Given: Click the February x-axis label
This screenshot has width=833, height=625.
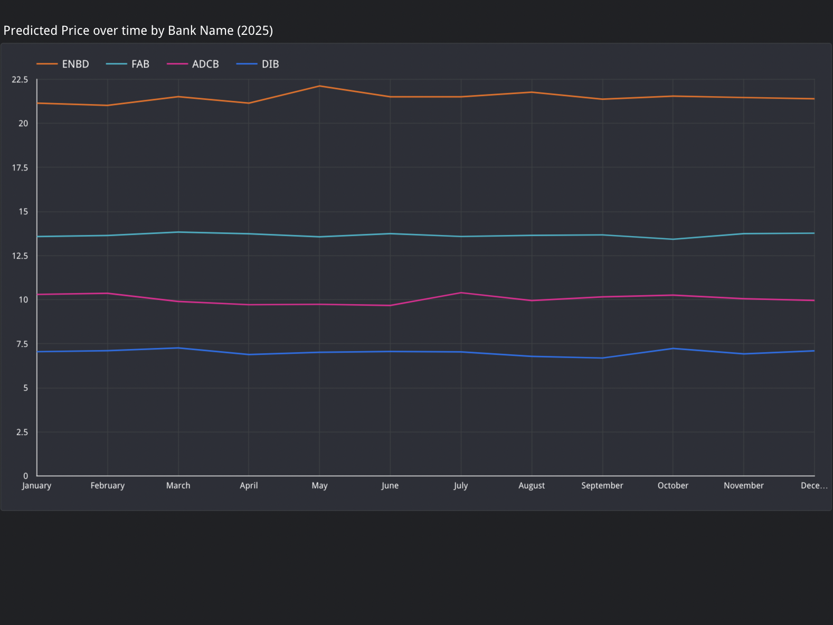Looking at the screenshot, I should pos(108,486).
